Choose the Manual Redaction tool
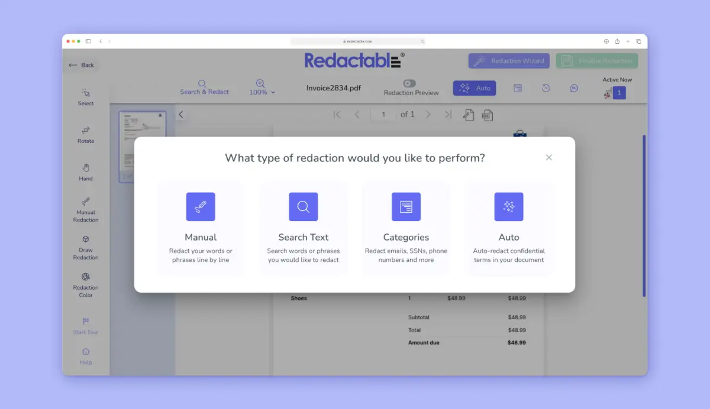 85,209
